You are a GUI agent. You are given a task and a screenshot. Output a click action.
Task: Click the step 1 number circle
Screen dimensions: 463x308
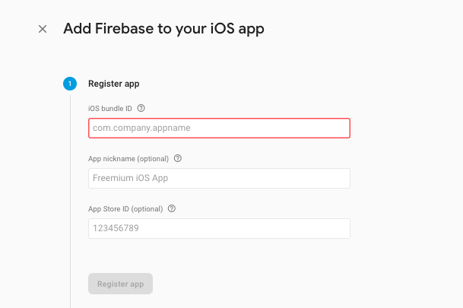pyautogui.click(x=70, y=84)
